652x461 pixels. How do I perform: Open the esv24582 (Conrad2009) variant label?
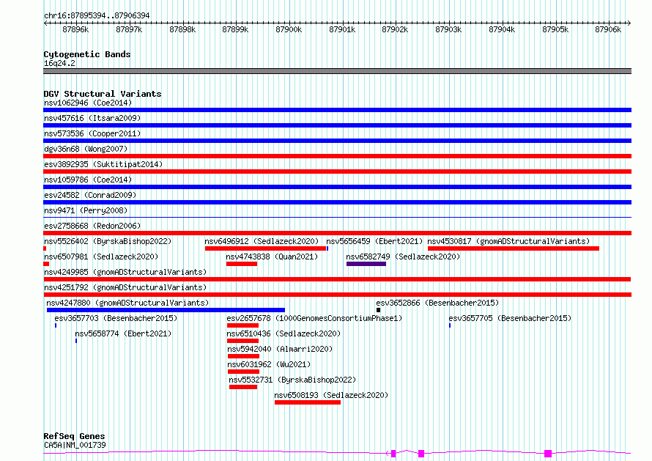point(90,195)
